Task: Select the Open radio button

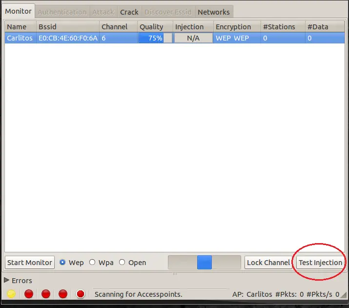Action: (x=122, y=263)
